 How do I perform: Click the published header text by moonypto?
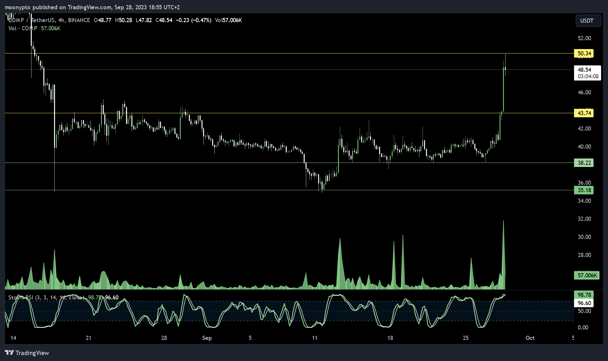(92, 7)
